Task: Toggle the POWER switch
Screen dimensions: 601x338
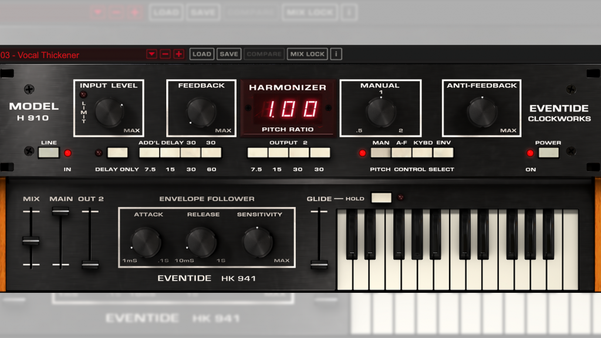Action: point(549,153)
